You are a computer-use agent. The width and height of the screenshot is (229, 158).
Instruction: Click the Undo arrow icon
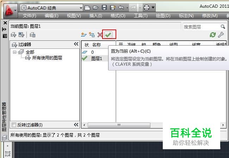(x=121, y=7)
